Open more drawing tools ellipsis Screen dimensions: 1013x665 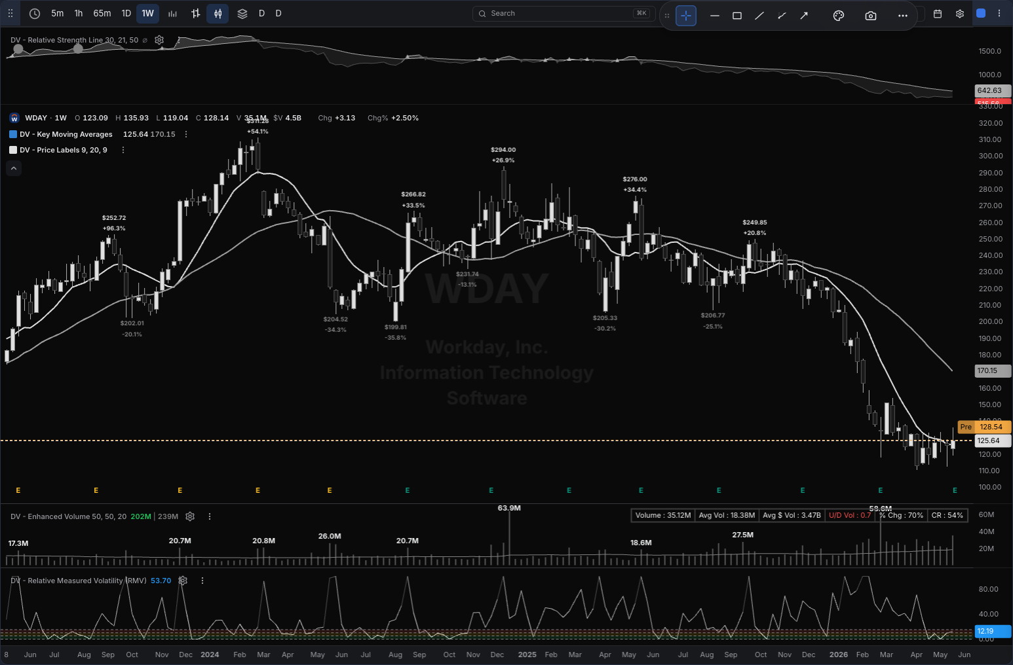(903, 16)
